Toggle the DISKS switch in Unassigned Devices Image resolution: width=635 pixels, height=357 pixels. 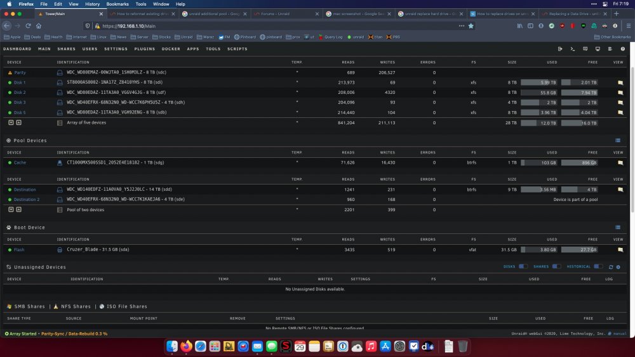point(523,266)
